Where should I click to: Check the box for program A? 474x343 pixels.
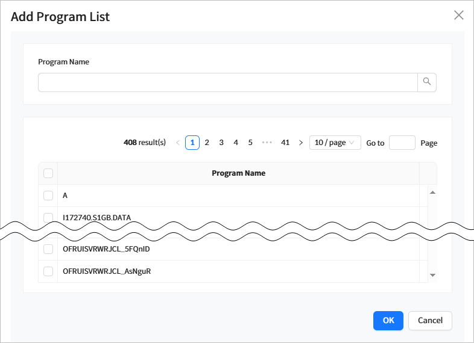tap(48, 196)
